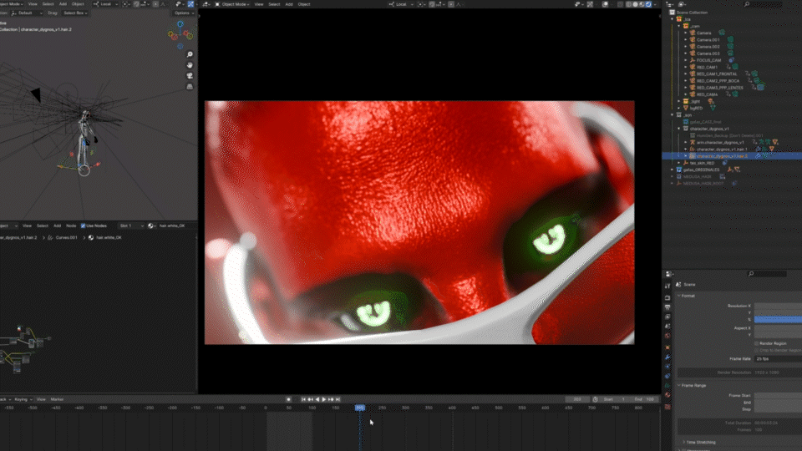Viewport: 802px width, 451px height.
Task: Open the Keying popover in timeline
Action: [23, 399]
